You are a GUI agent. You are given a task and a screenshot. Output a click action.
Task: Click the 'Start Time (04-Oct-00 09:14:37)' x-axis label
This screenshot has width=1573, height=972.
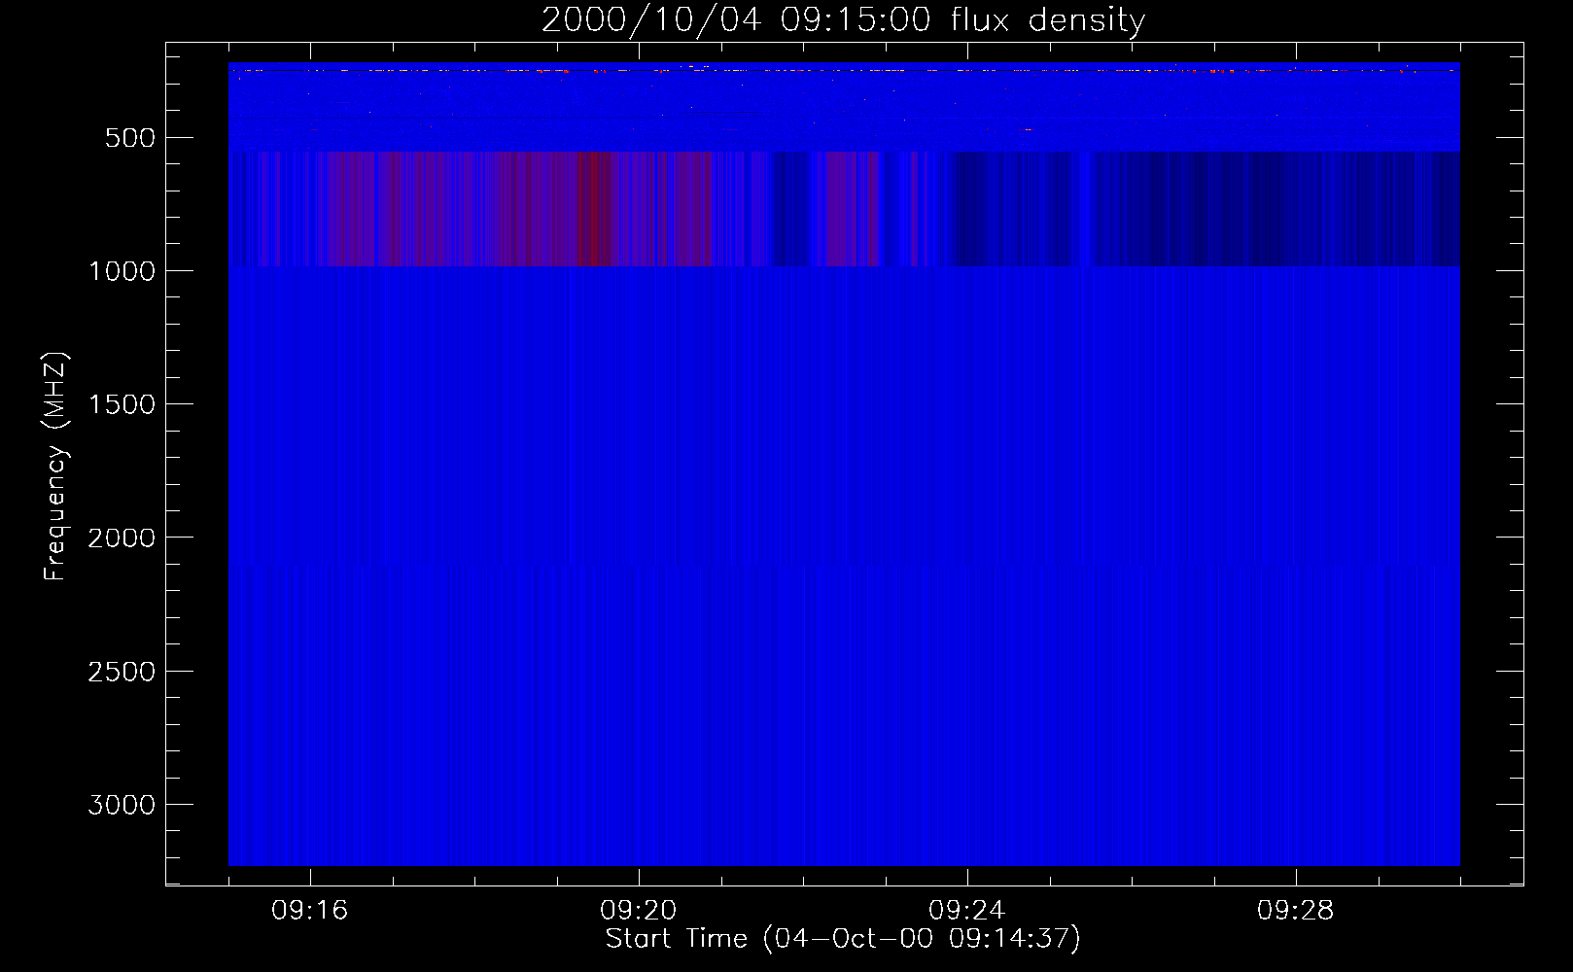(x=843, y=938)
